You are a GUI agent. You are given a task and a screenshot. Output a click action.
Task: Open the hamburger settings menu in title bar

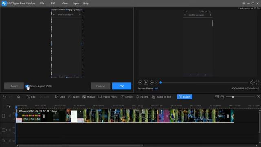point(243,3)
